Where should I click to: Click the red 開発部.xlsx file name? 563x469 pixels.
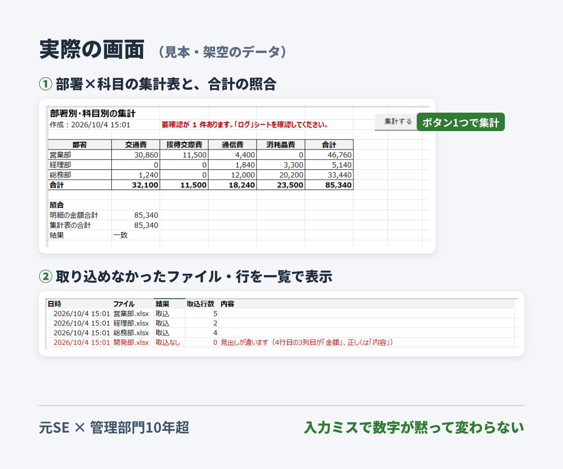pyautogui.click(x=131, y=343)
